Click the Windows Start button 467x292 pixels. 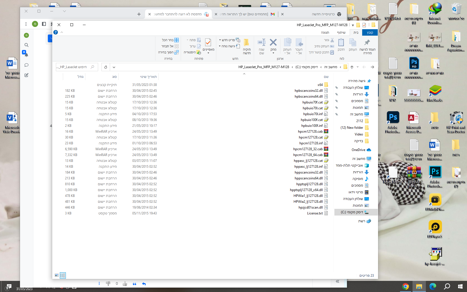(x=460, y=286)
